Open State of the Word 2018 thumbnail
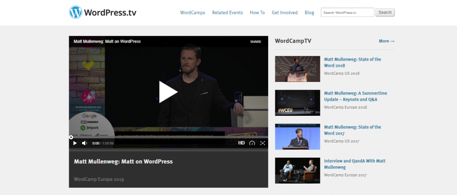 [298, 69]
